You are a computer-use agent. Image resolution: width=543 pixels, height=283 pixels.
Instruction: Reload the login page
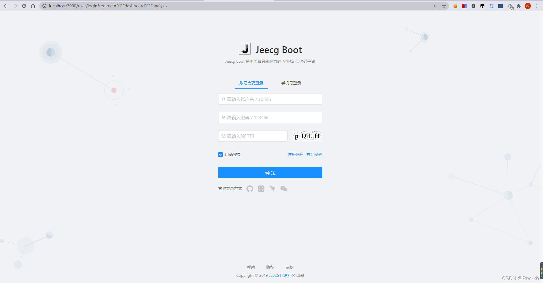24,6
